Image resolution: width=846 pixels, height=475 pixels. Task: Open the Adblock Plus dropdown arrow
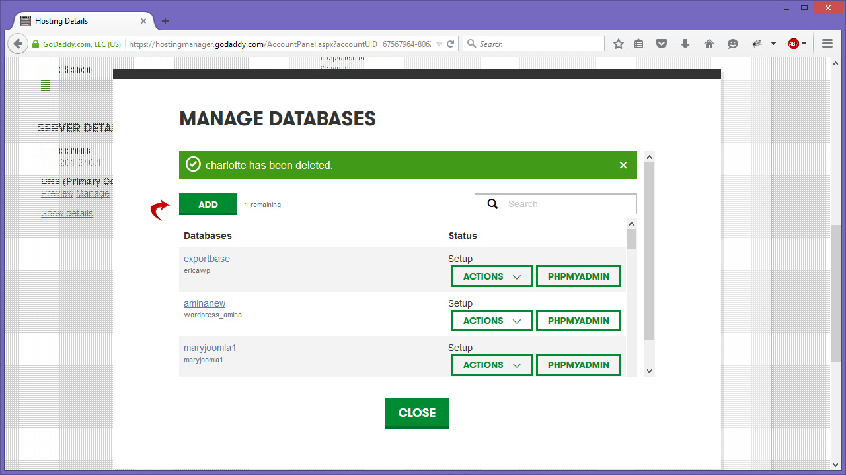[804, 44]
